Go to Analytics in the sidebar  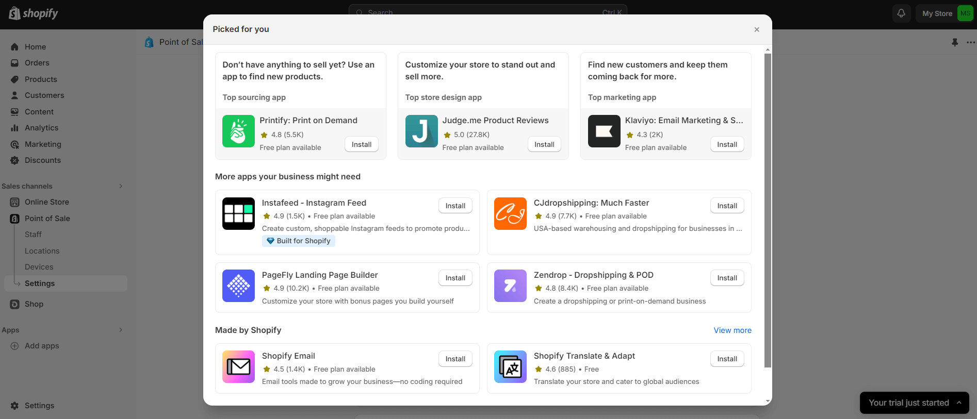click(x=41, y=128)
